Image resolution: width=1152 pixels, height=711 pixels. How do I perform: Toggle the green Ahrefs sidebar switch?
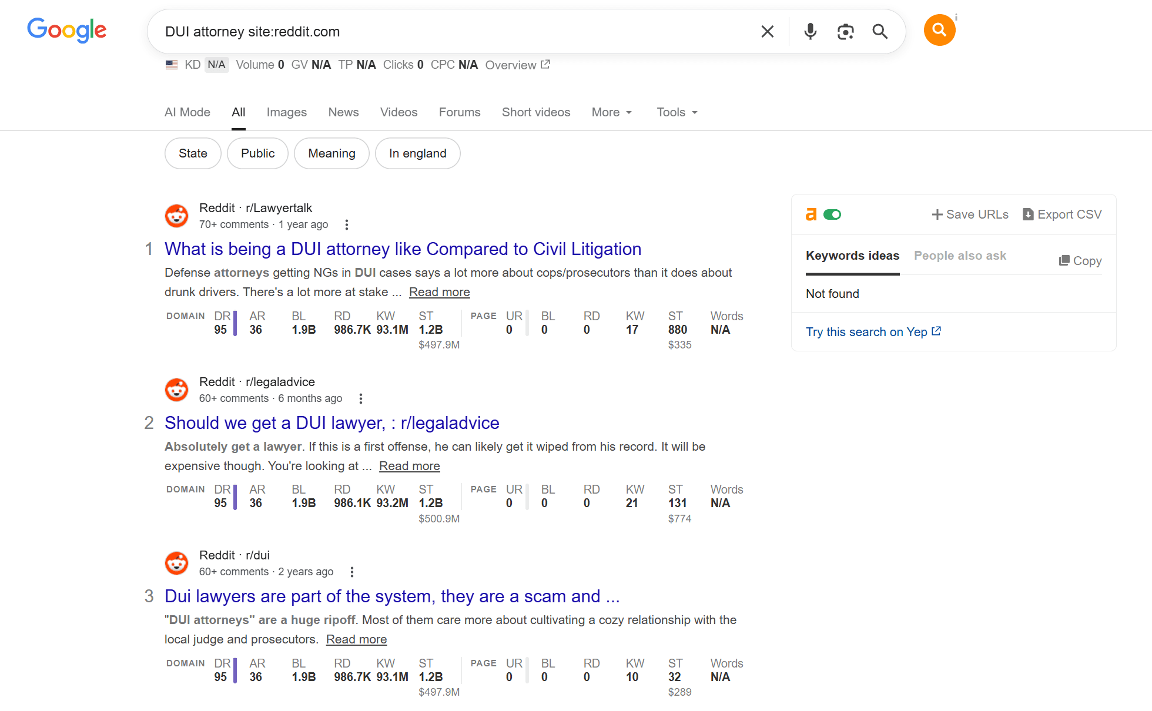click(x=832, y=214)
